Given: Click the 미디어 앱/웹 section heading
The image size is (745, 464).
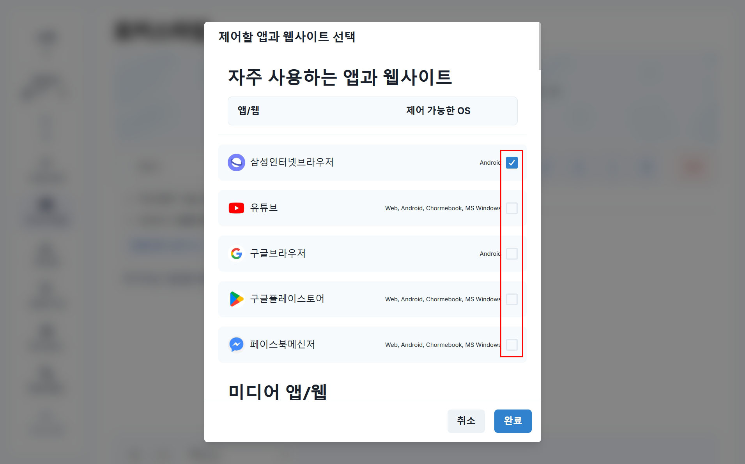Looking at the screenshot, I should click(x=278, y=392).
